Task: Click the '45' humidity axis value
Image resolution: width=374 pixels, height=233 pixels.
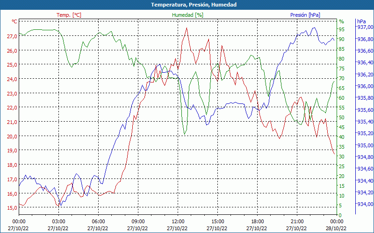Action: 342,127
